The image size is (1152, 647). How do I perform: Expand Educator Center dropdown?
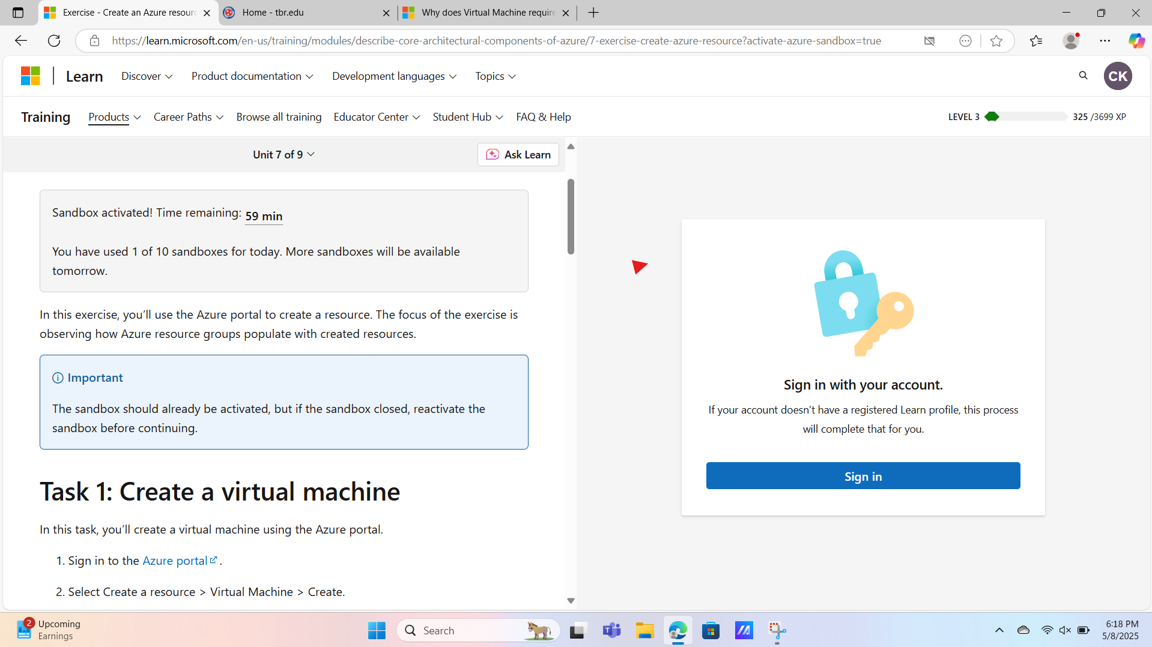pos(377,117)
